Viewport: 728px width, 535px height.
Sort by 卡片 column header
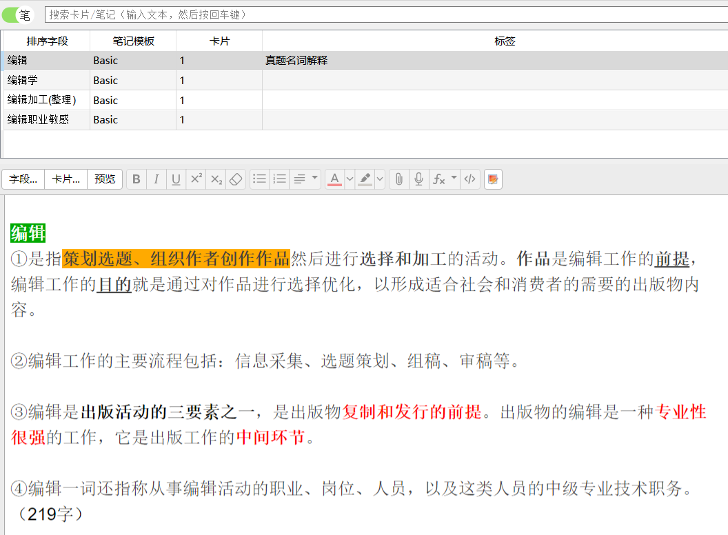[x=219, y=41]
